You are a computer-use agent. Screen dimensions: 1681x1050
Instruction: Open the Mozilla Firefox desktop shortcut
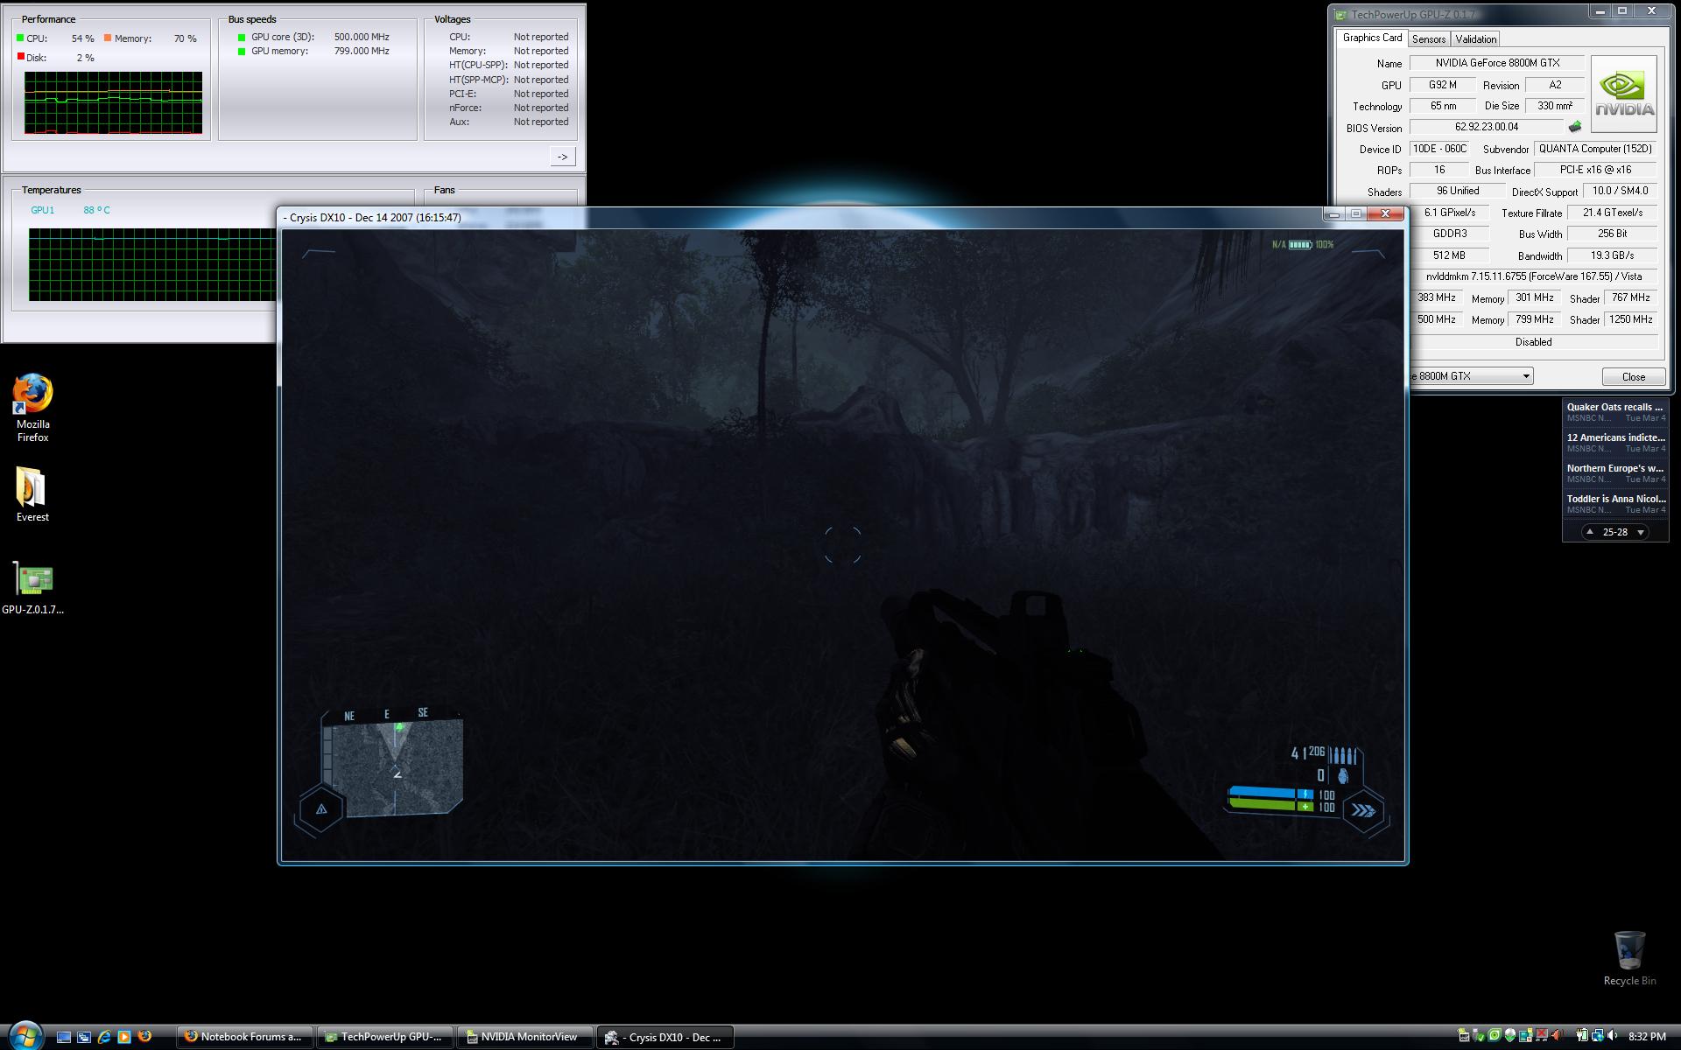coord(32,408)
